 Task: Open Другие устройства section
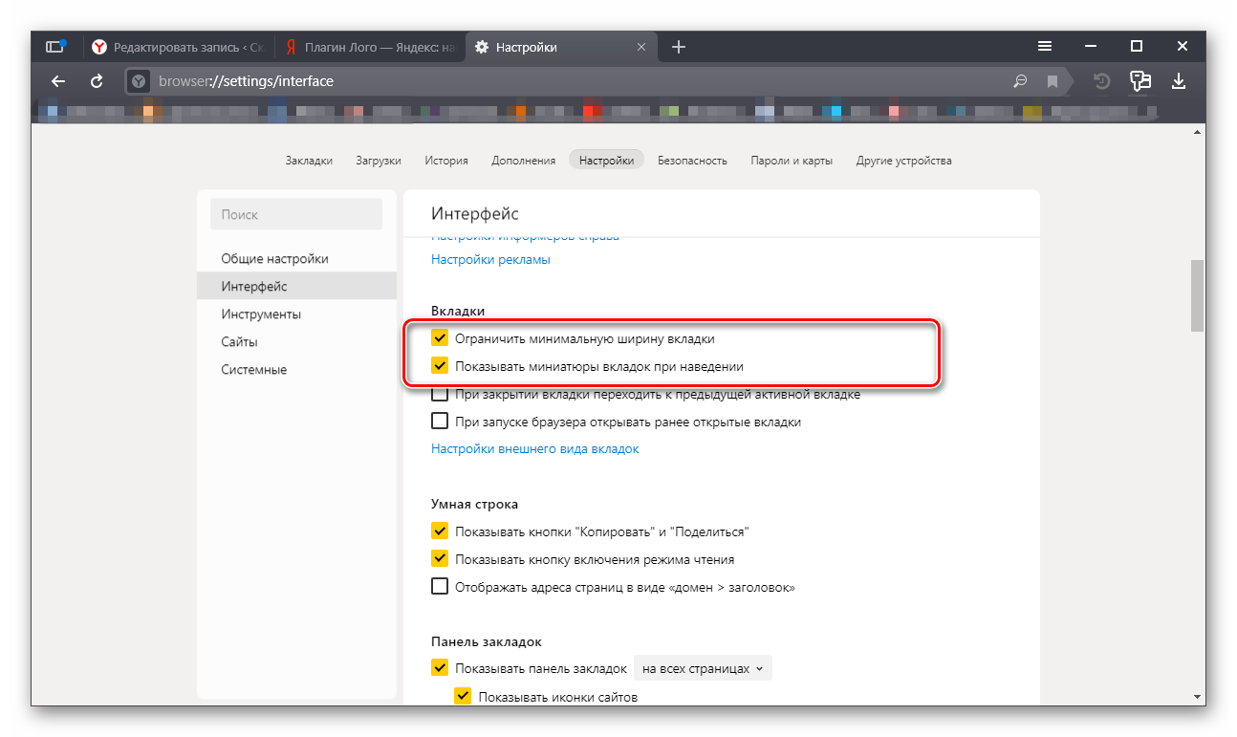click(904, 161)
